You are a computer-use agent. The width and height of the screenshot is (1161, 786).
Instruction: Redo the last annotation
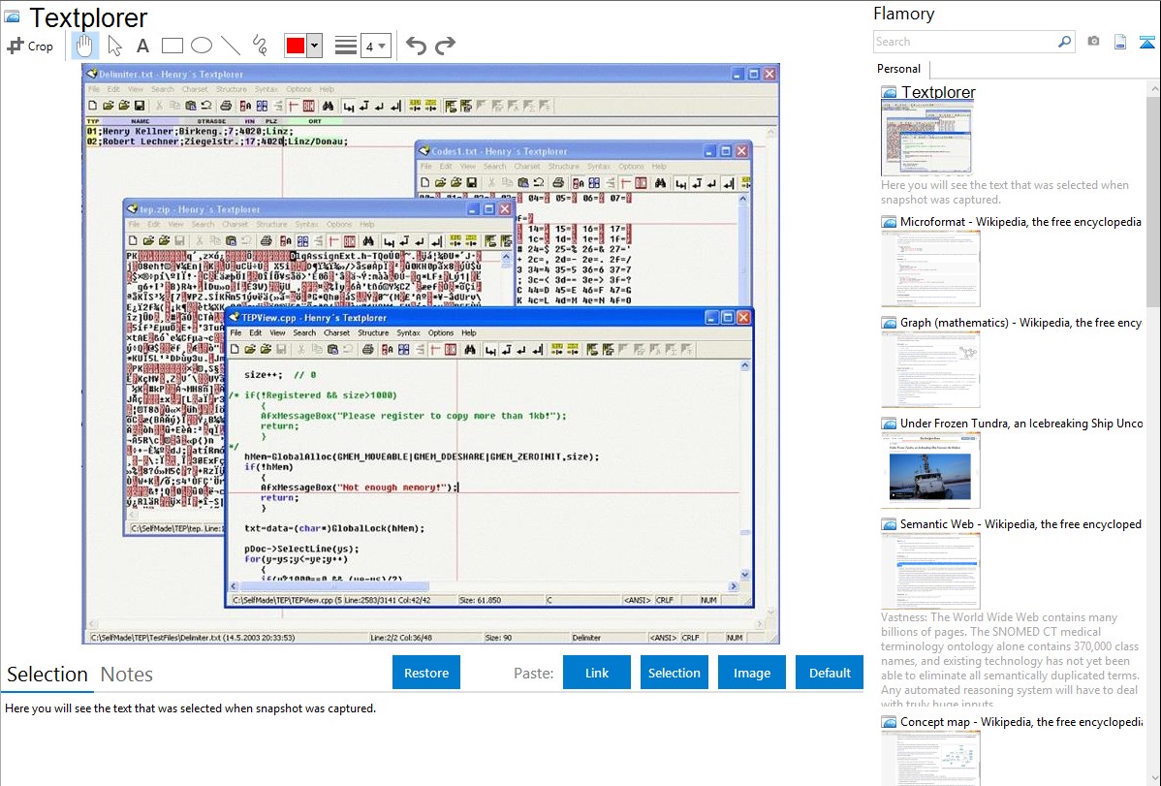(445, 46)
